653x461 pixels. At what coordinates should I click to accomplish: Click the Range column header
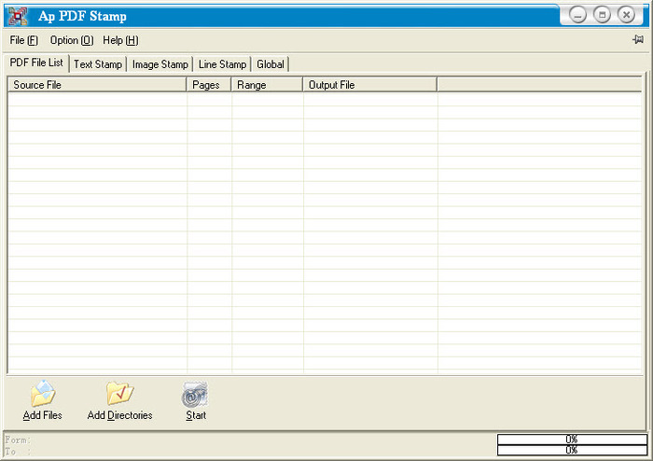point(267,85)
